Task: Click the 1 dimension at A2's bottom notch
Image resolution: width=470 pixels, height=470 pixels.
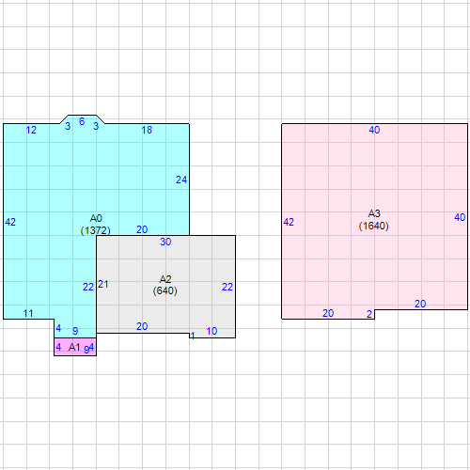Action: [x=193, y=336]
